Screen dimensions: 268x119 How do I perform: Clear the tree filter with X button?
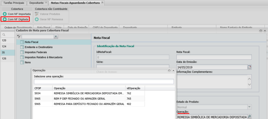click(56, 36)
